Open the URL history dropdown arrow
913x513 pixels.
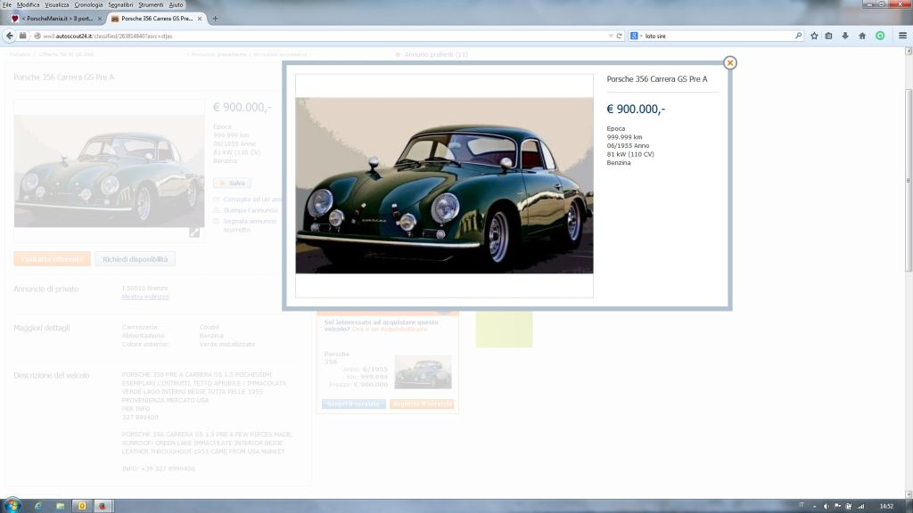pyautogui.click(x=610, y=36)
